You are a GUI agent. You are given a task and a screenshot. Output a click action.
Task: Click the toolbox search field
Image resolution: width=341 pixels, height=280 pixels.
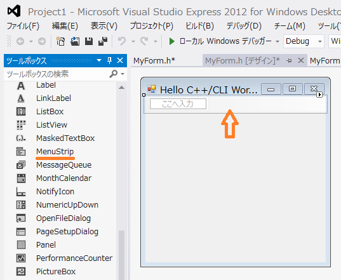57,74
